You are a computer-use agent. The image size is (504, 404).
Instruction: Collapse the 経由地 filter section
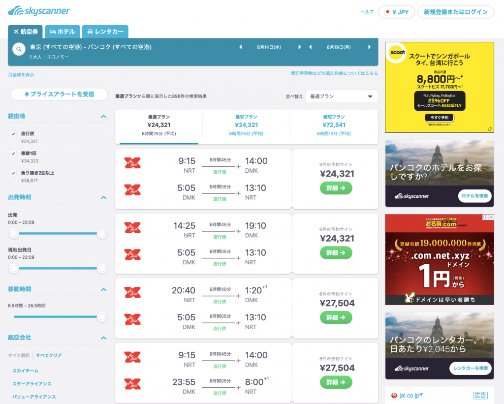pyautogui.click(x=103, y=117)
